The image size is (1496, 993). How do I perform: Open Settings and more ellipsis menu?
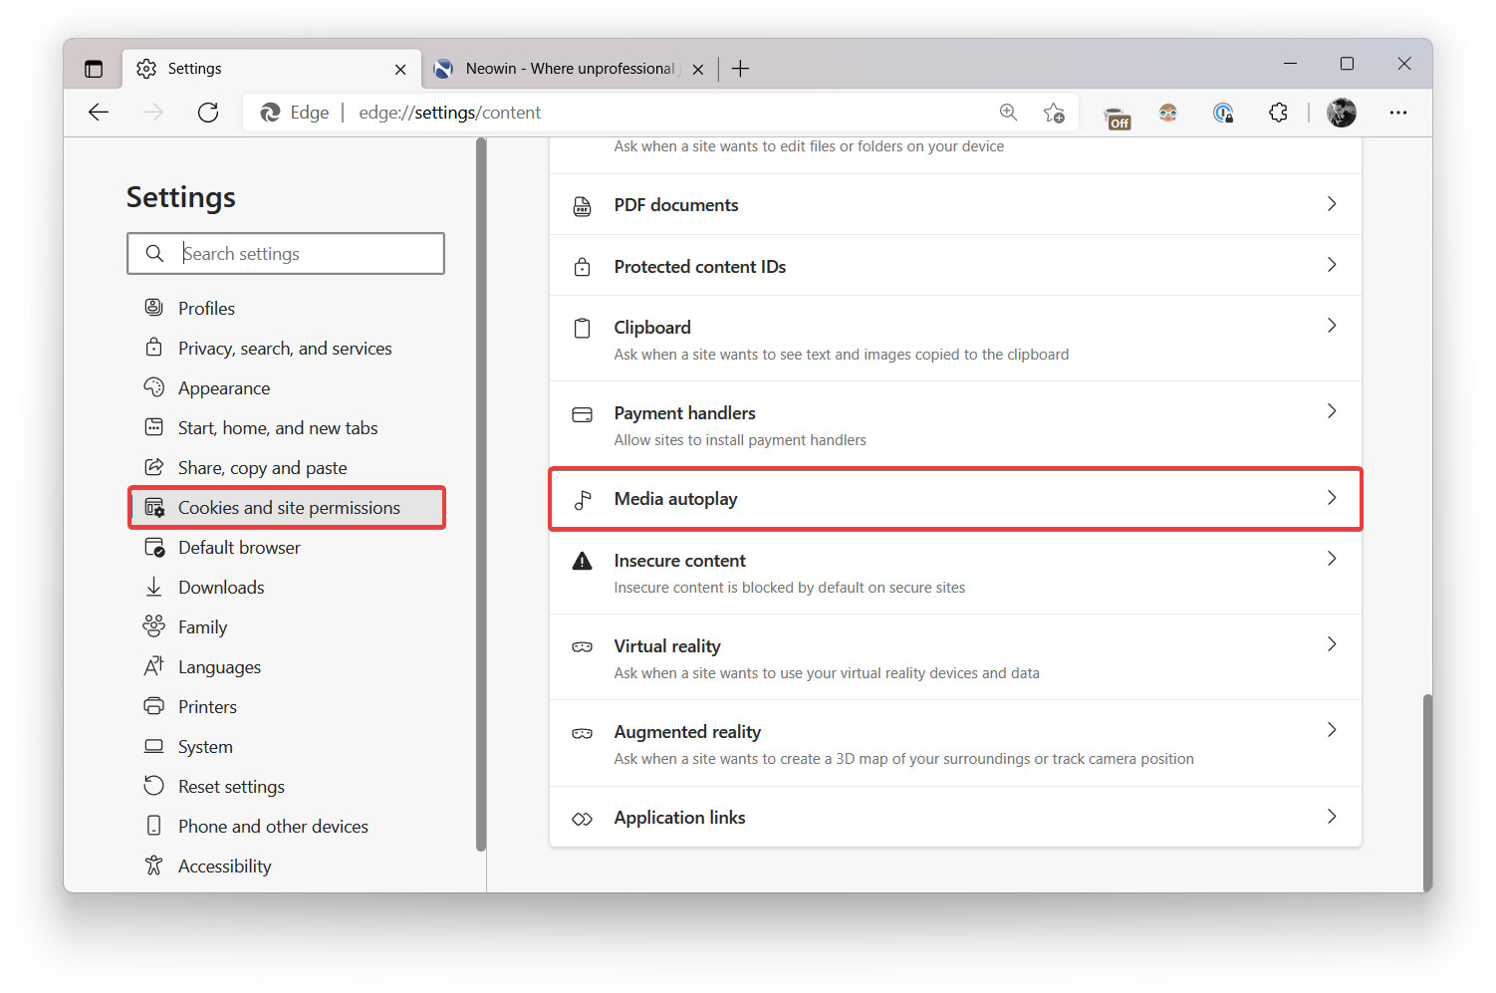1398,113
